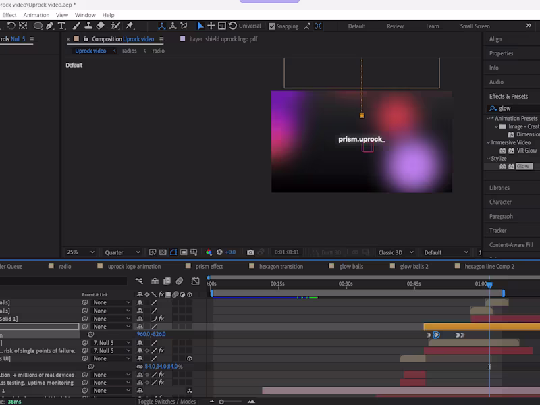Viewport: 540px width, 405px height.
Task: Click the timeline zoom slider handle
Action: coord(221,402)
